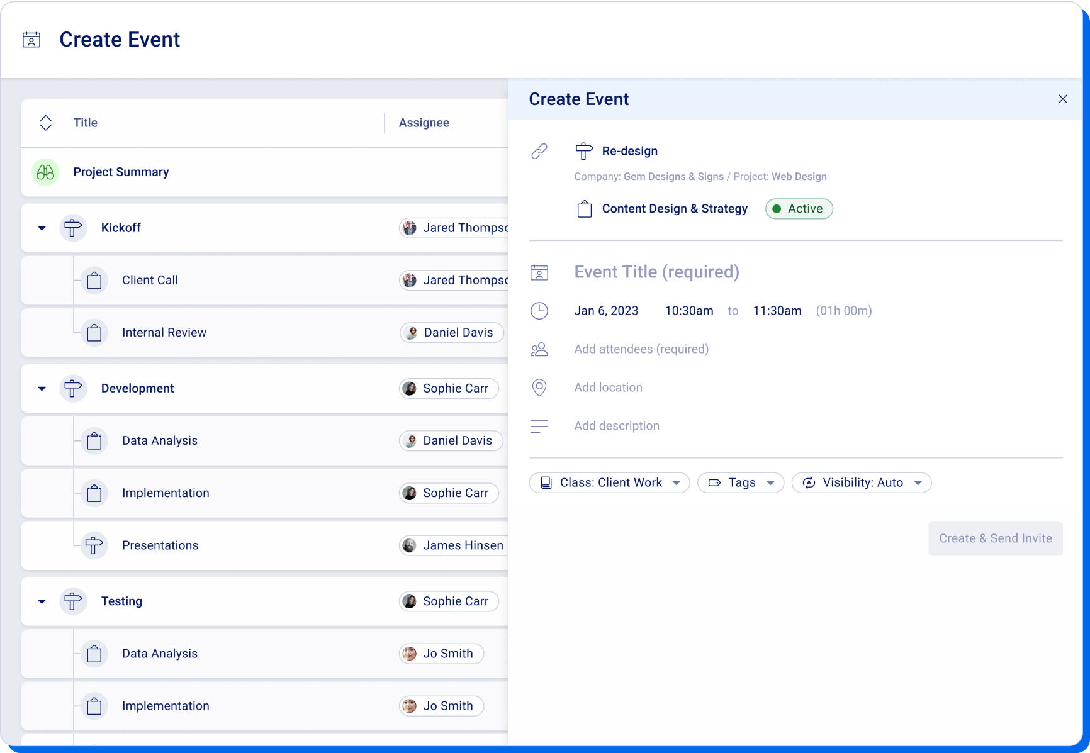Click the Re-design milestone signpost icon
Viewport: 1090px width, 753px height.
click(x=584, y=150)
